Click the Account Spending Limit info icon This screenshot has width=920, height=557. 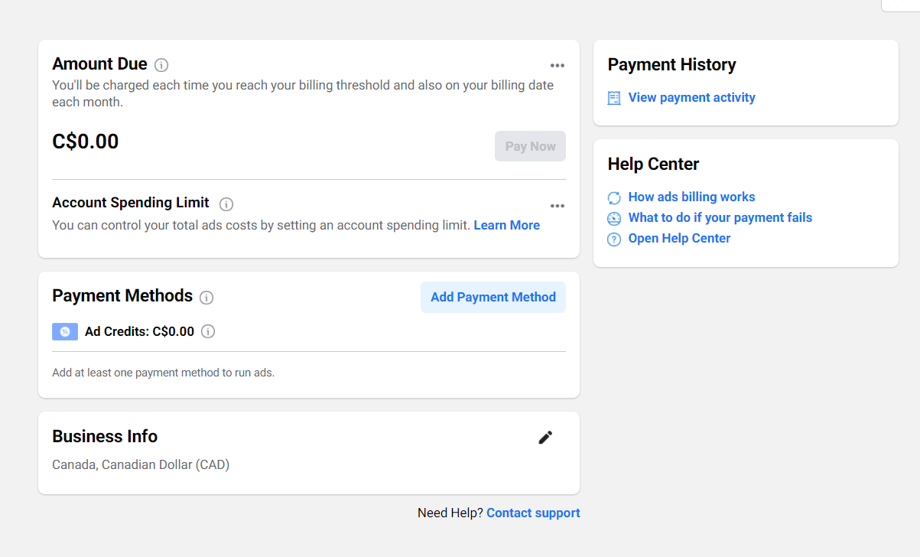(x=226, y=204)
